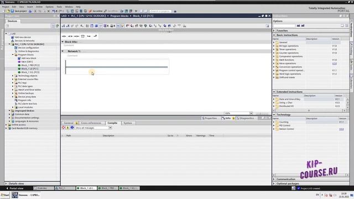
Task: Select the Devices tab in project tree
Action: coord(12,21)
